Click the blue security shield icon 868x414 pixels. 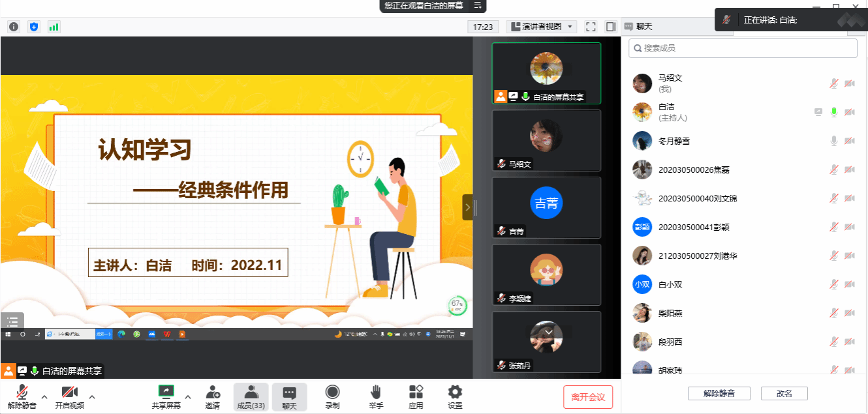click(34, 27)
